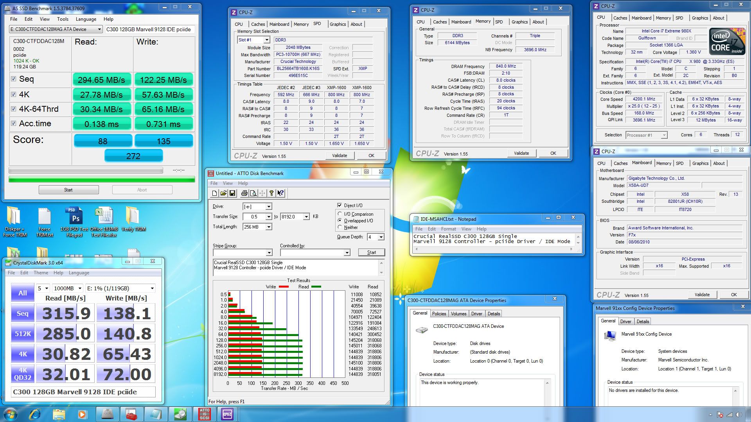Viewport: 751px width, 422px height.
Task: Uncheck the Acc.time test in AS SSD
Action: pyautogui.click(x=14, y=123)
